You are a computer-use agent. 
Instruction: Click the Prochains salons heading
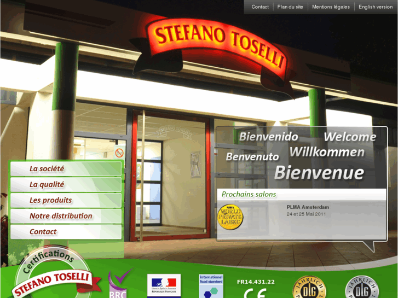pos(249,194)
